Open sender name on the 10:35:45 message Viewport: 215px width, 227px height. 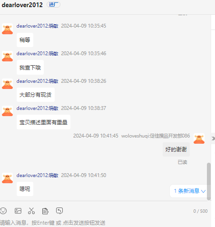pyautogui.click(x=38, y=26)
